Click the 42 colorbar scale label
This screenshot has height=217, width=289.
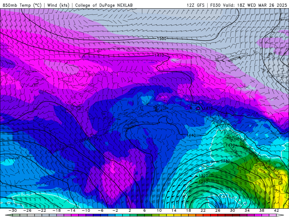click(276, 210)
